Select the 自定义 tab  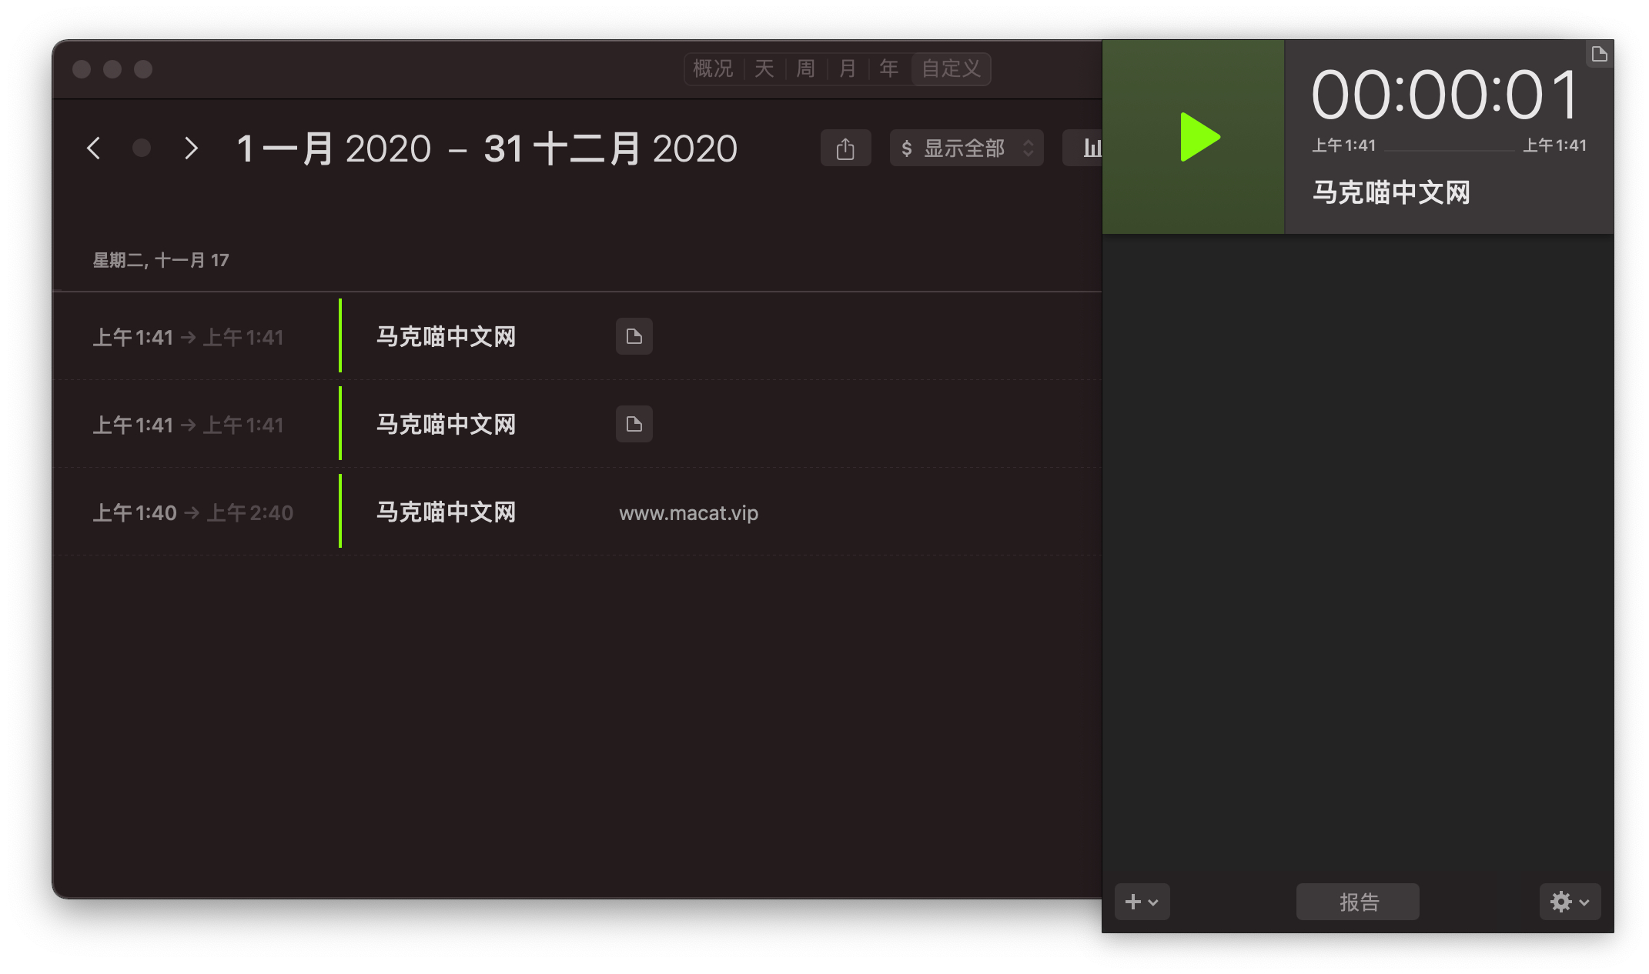pos(951,68)
